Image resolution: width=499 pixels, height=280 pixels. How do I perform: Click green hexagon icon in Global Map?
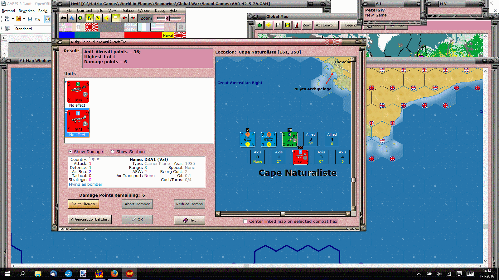coord(259,25)
